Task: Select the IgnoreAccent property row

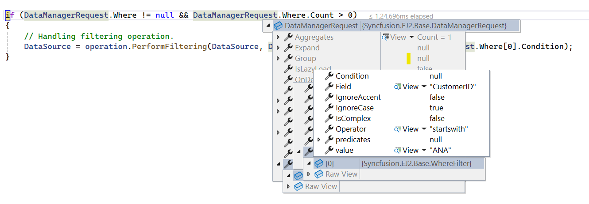Action: click(x=401, y=97)
